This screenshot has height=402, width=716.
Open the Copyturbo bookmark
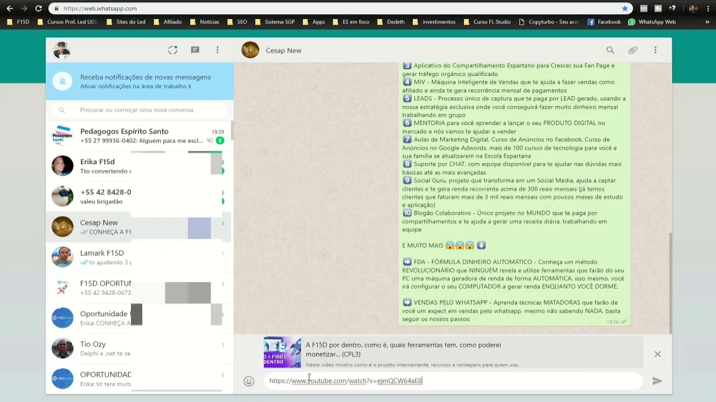[549, 22]
